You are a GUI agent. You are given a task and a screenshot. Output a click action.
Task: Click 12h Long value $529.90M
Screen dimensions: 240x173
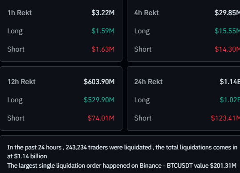point(99,100)
